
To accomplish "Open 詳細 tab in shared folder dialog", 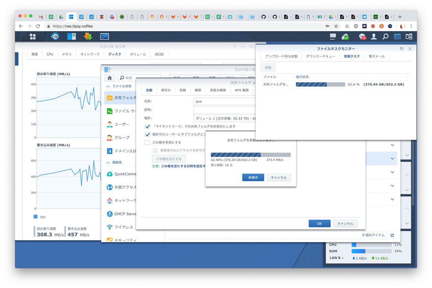I will pos(183,90).
